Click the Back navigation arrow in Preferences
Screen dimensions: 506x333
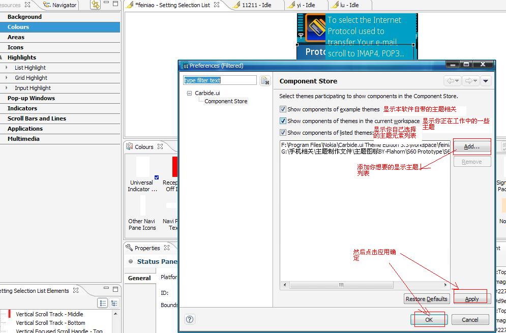(453, 81)
